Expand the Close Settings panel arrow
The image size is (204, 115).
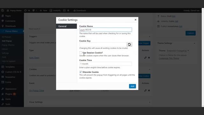149,102
